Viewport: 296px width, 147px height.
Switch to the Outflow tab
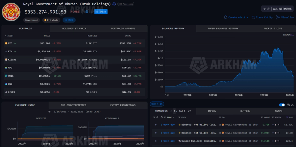pos(245,111)
